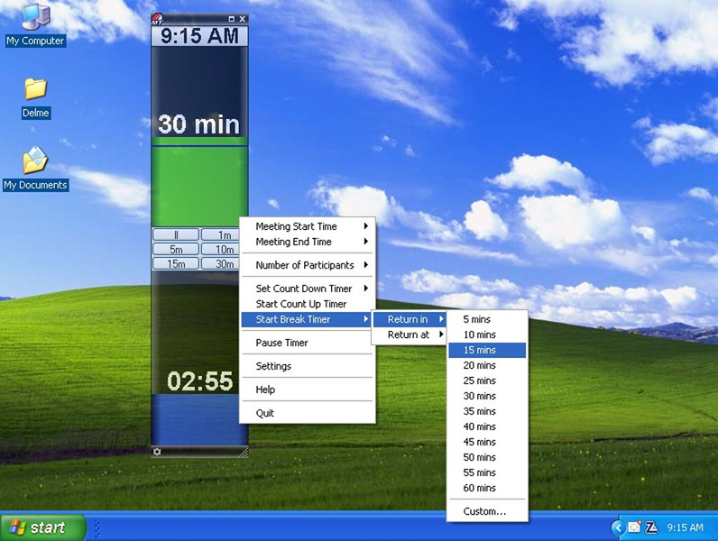Click the resize grip at timer's bottom corner
The image size is (718, 541).
coord(244,453)
